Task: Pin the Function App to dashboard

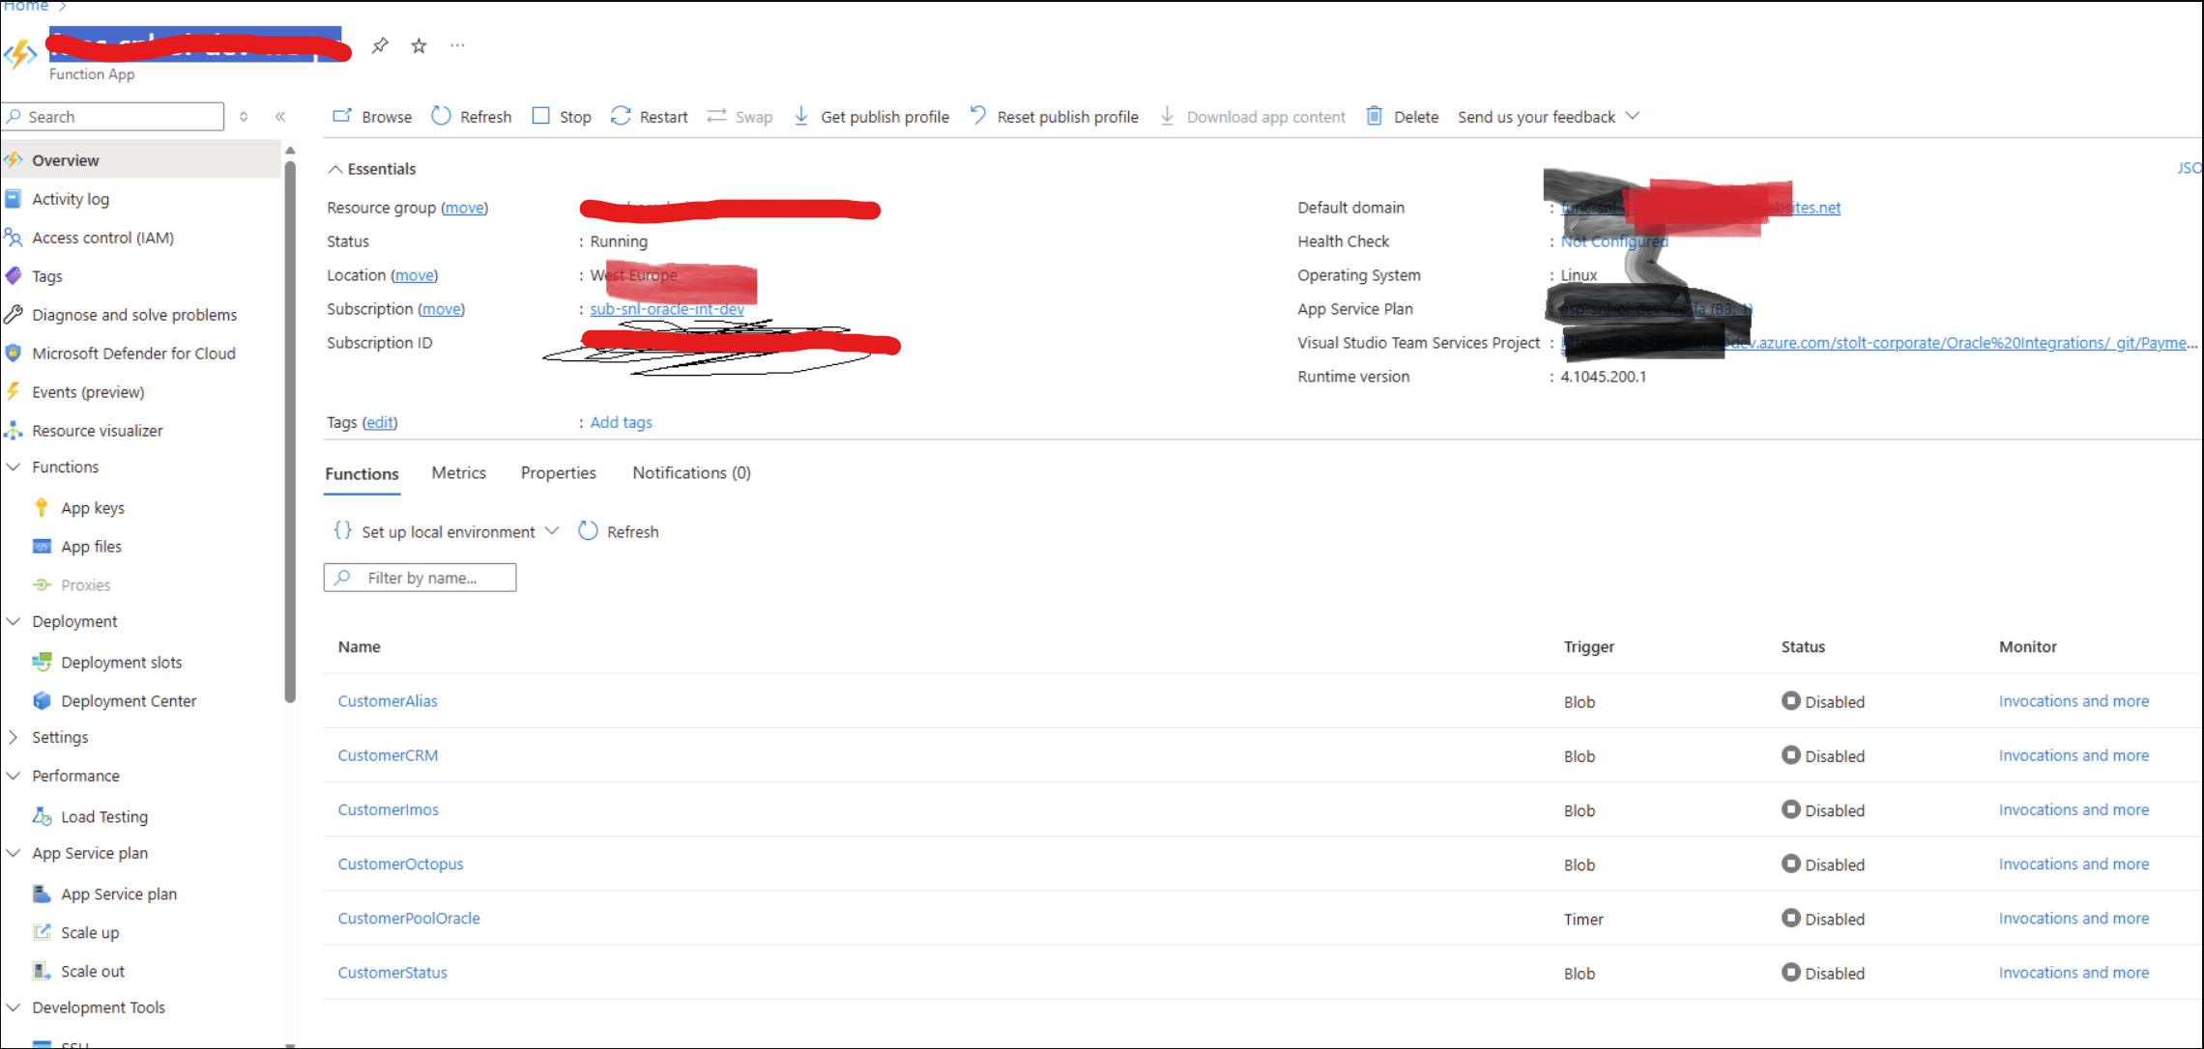Action: pos(380,45)
